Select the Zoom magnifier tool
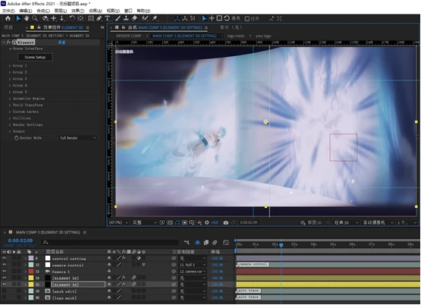421x305 pixels. point(35,18)
